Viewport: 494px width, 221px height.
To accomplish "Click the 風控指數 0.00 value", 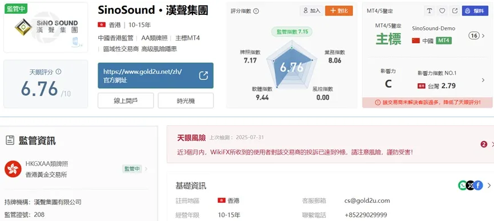I will 323,97.
